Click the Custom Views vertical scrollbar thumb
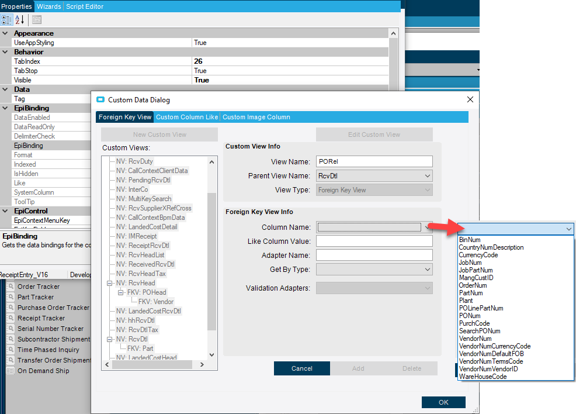 [x=211, y=261]
